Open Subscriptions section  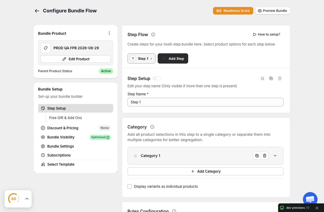[x=59, y=155]
